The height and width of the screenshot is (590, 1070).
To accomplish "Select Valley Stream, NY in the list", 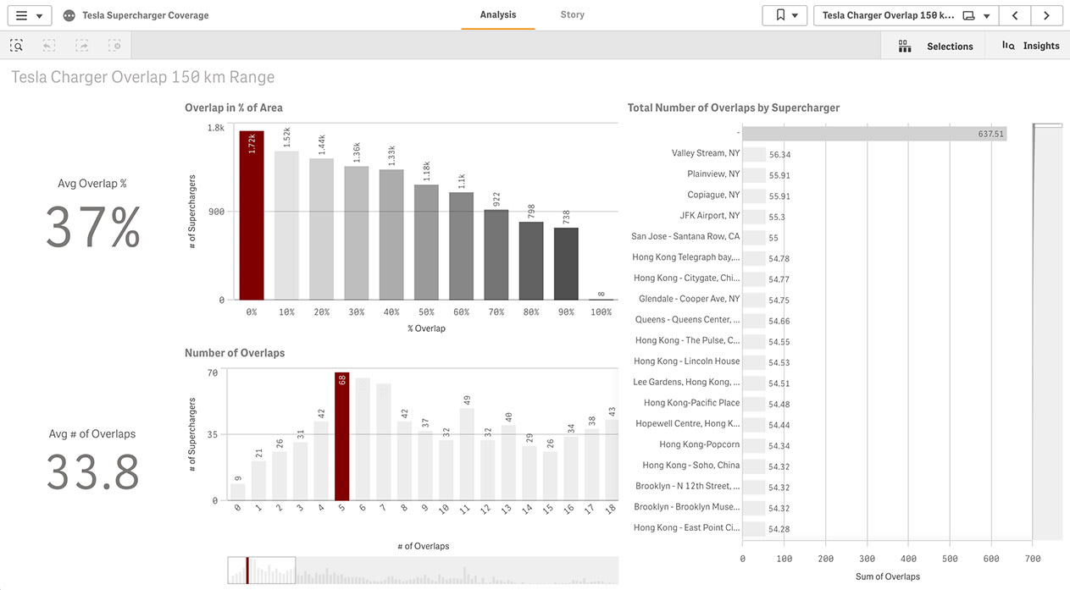I will pyautogui.click(x=706, y=153).
